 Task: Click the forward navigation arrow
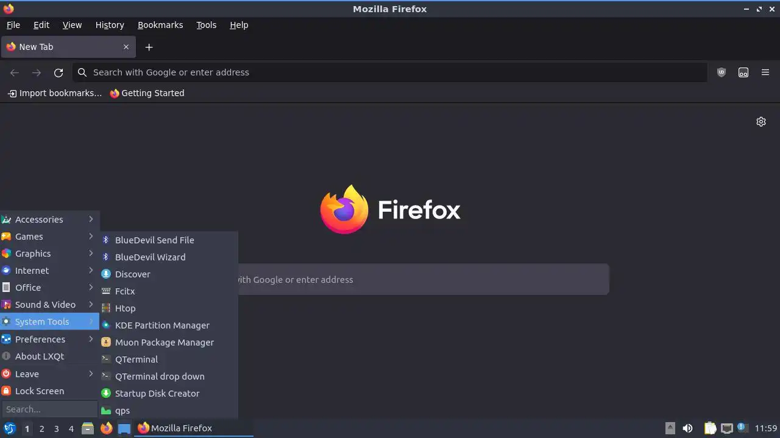tap(37, 72)
